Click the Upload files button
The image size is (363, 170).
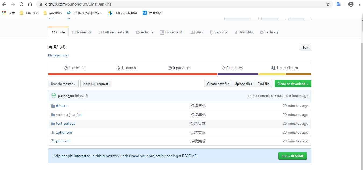[x=243, y=84]
